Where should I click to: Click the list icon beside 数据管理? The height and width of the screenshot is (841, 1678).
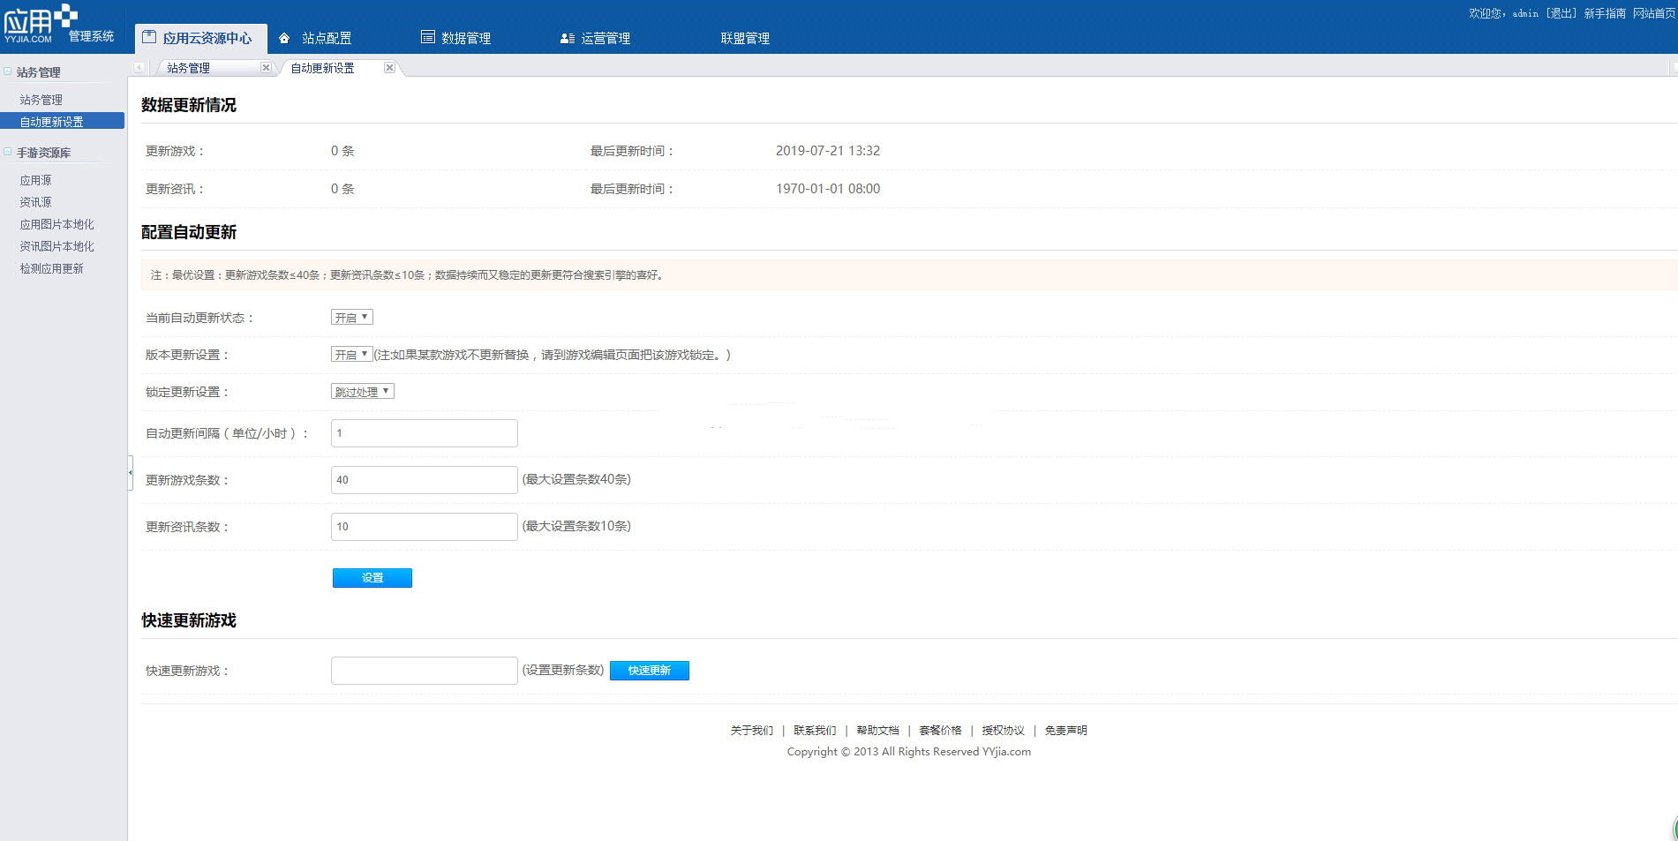click(x=428, y=37)
